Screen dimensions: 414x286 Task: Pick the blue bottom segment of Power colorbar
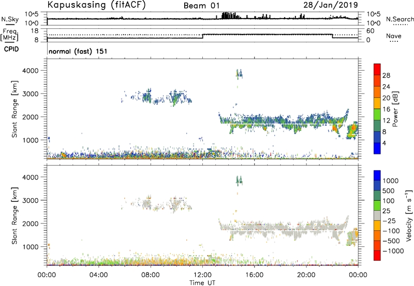pyautogui.click(x=377, y=148)
